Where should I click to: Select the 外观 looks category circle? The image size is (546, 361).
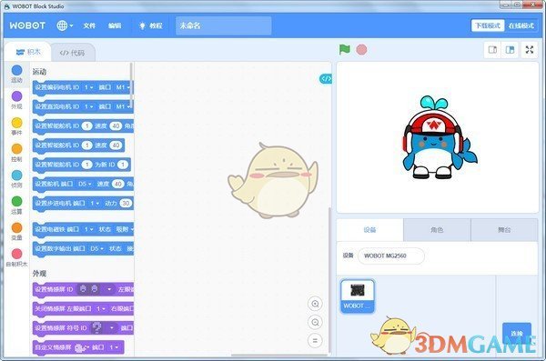[x=16, y=96]
